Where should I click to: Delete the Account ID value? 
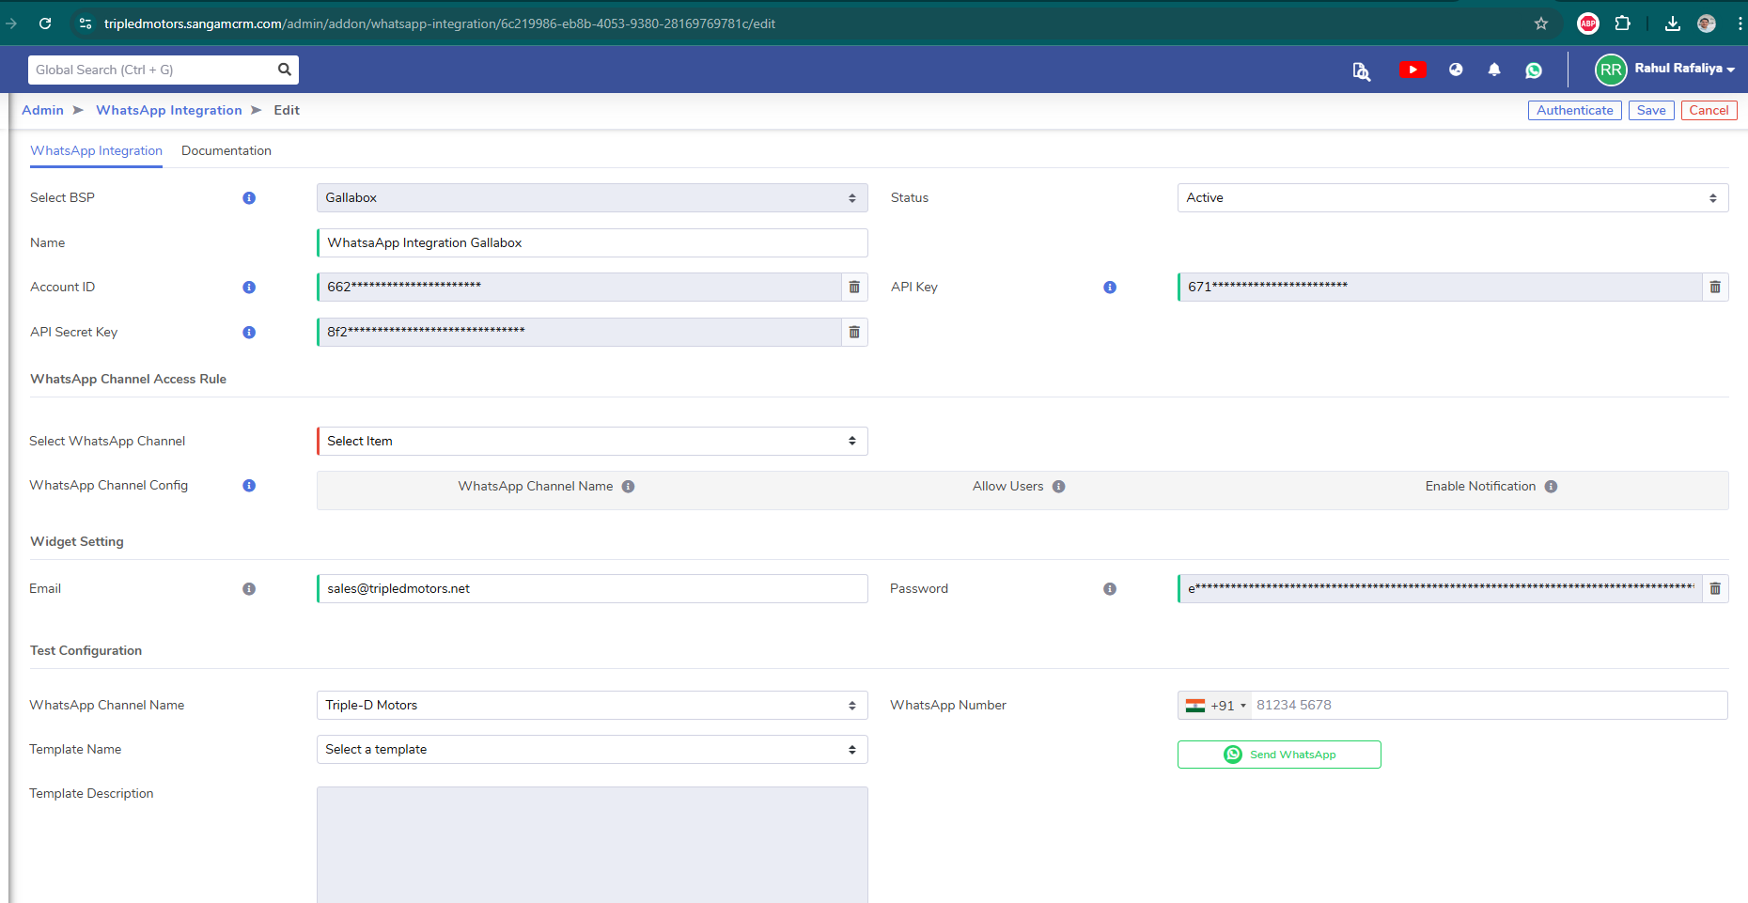(854, 288)
